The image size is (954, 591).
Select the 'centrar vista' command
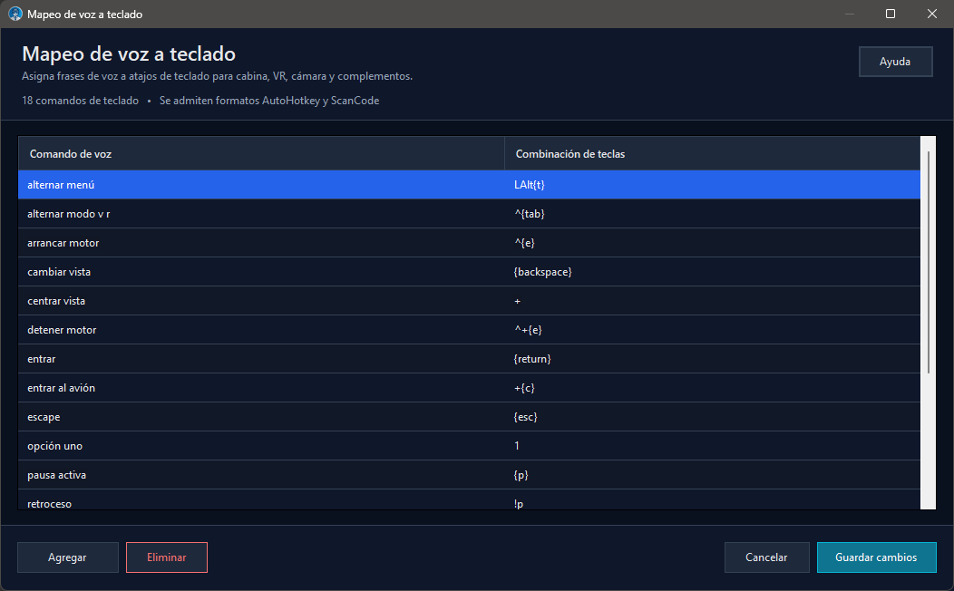point(469,301)
